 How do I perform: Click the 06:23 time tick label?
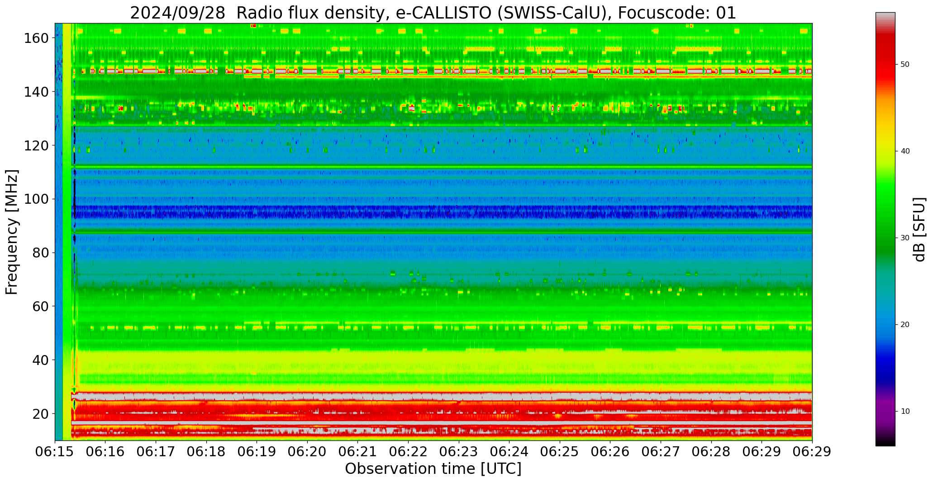tap(459, 452)
